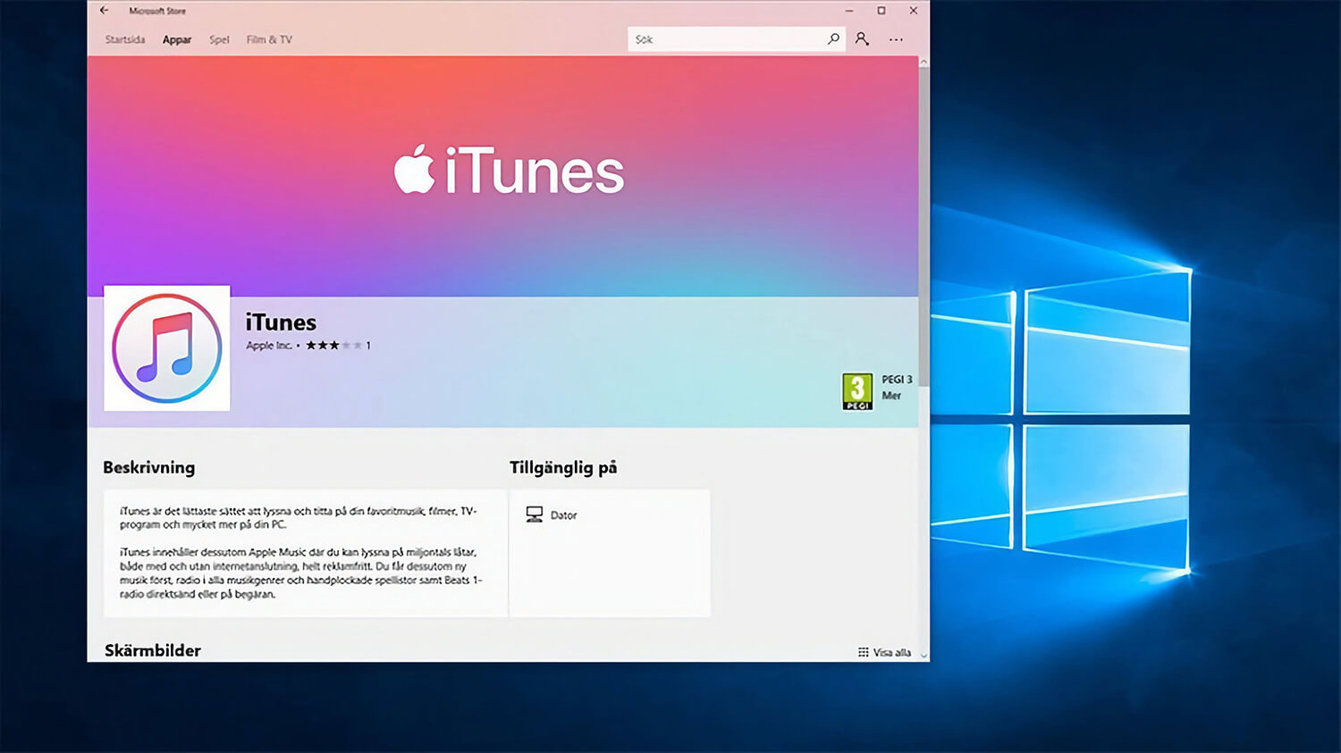The height and width of the screenshot is (753, 1341).
Task: Minimize the Microsoft Store window
Action: tap(849, 11)
